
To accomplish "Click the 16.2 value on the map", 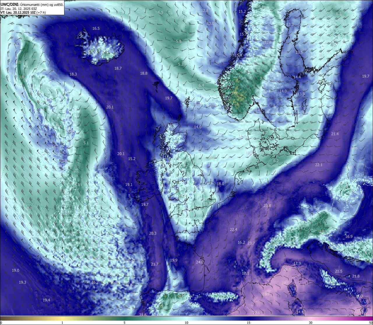I will (x=241, y=243).
